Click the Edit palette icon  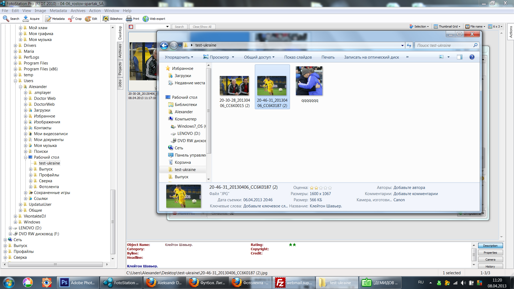(88, 18)
